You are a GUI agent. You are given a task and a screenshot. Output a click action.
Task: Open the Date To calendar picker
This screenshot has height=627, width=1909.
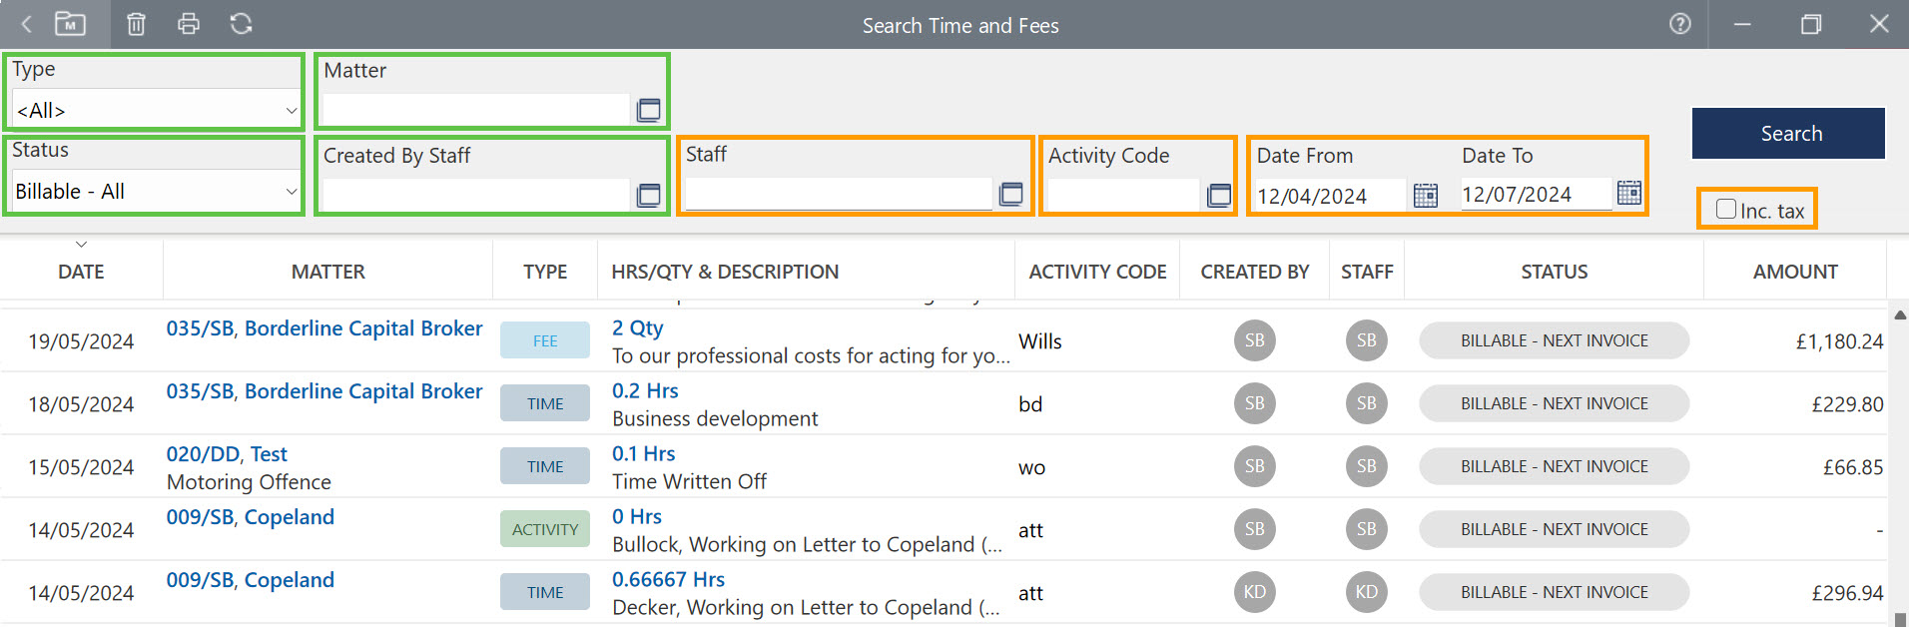[1628, 193]
